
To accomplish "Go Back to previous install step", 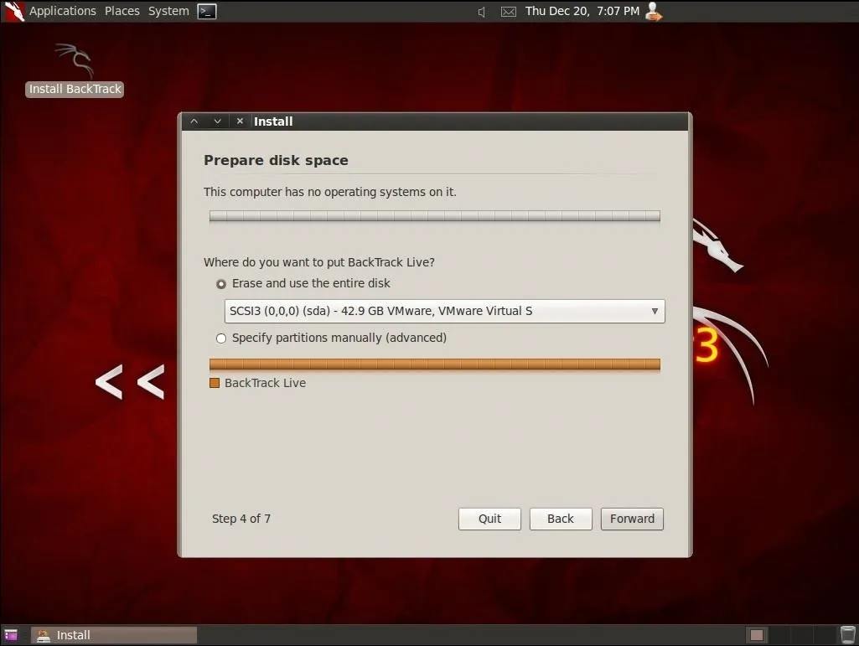I will click(561, 519).
